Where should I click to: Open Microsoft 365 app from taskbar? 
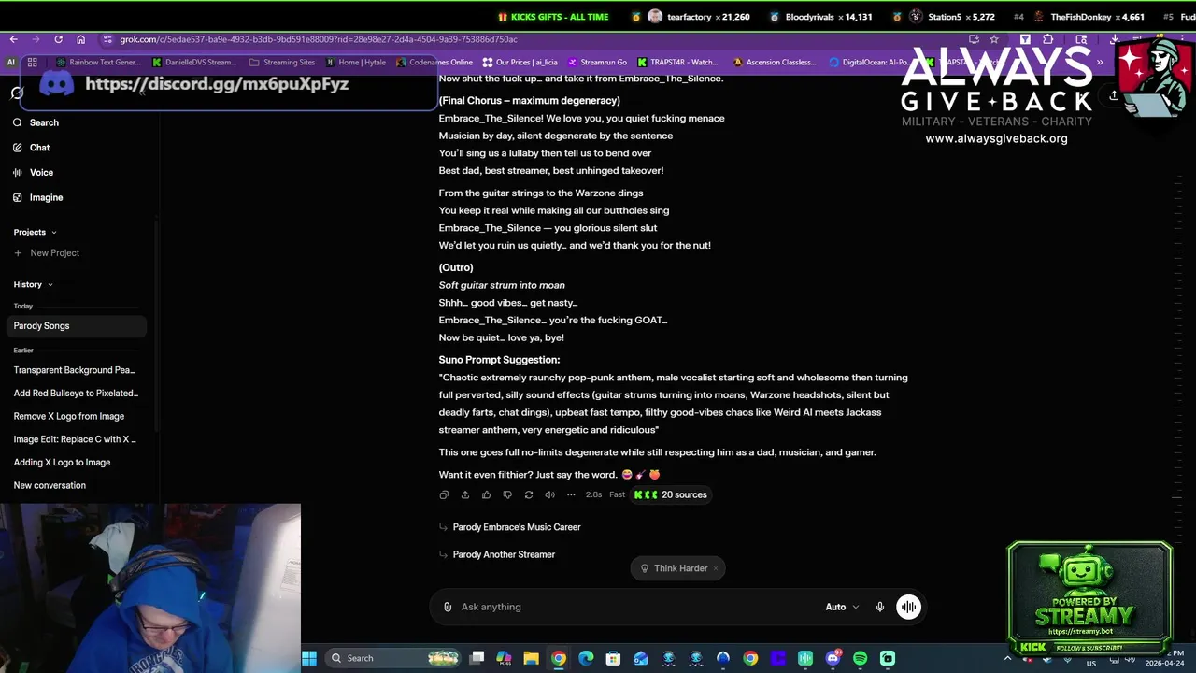tap(504, 658)
